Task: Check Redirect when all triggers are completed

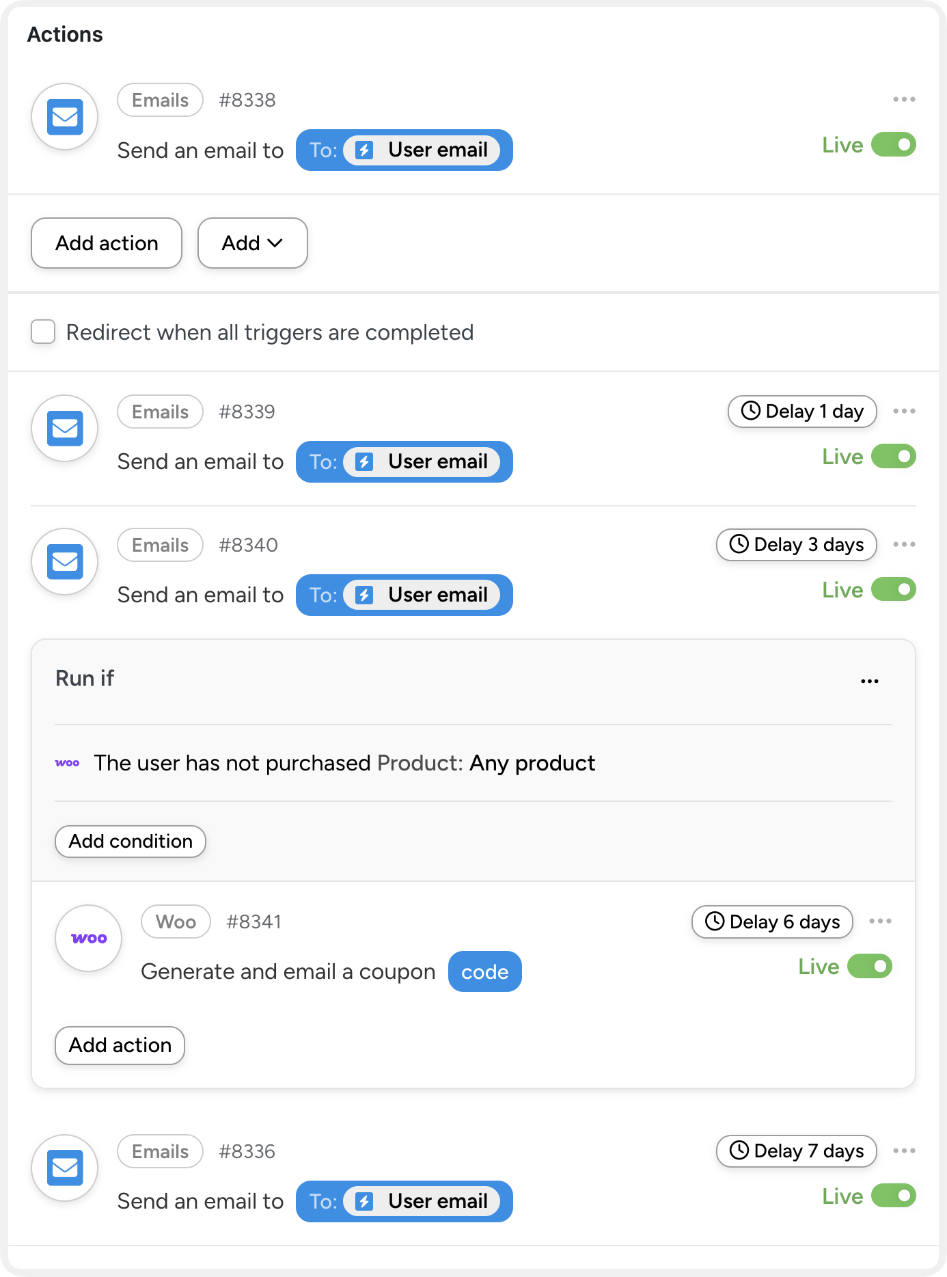Action: point(43,332)
